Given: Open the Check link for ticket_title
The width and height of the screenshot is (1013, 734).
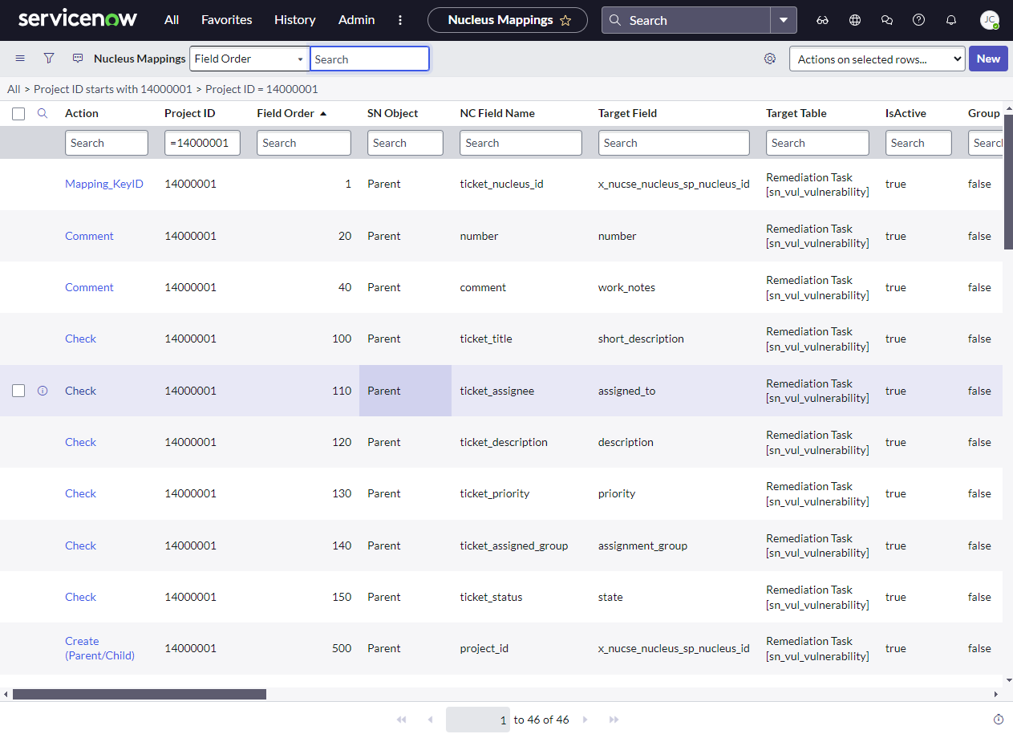Looking at the screenshot, I should click(x=80, y=339).
